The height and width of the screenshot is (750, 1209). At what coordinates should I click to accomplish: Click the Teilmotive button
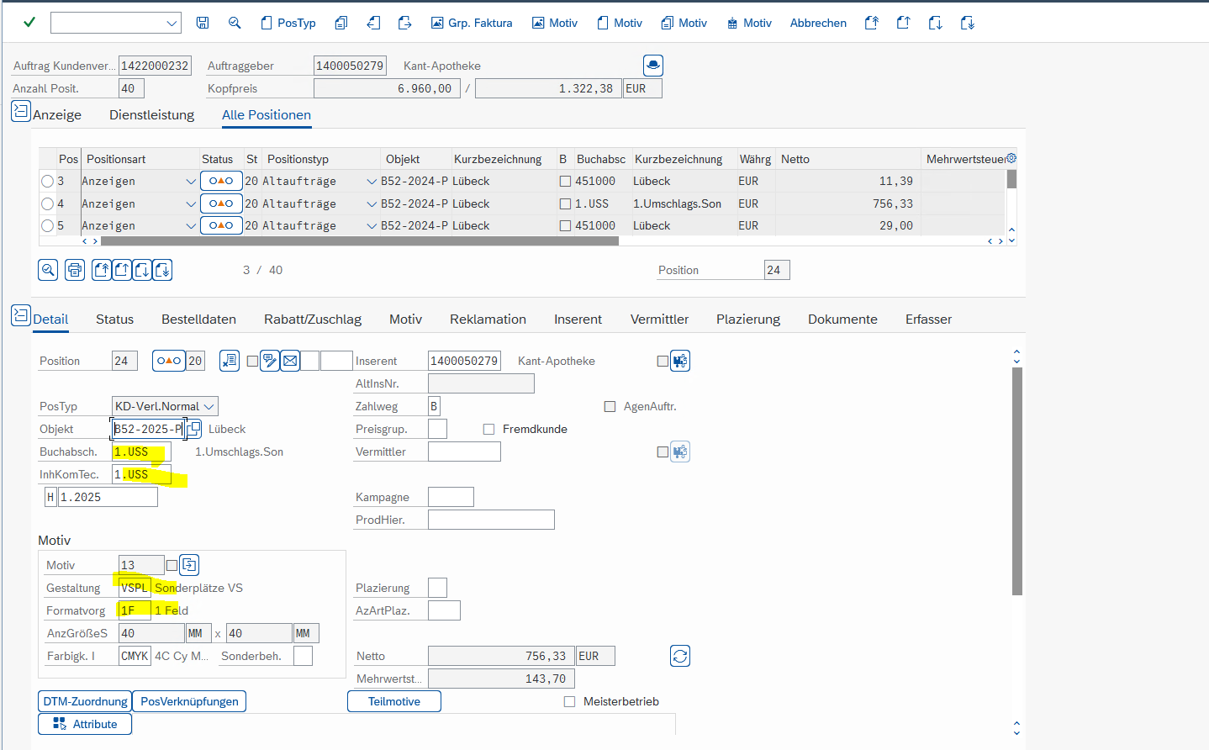394,701
